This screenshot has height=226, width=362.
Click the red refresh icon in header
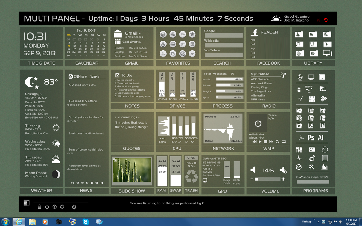[326, 20]
